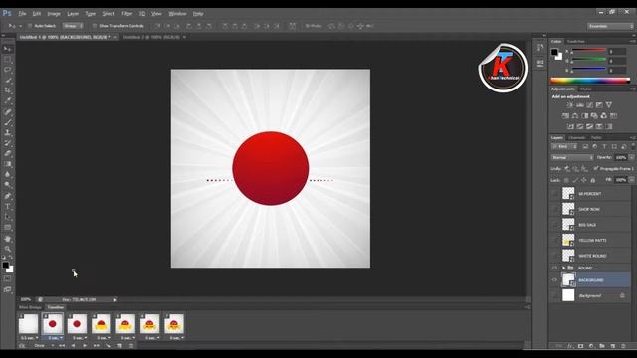Show the BIG SALE layer
The image size is (637, 358).
pyautogui.click(x=554, y=225)
